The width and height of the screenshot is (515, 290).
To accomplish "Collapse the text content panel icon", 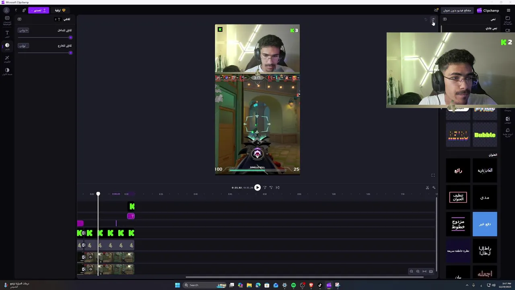I will (445, 19).
